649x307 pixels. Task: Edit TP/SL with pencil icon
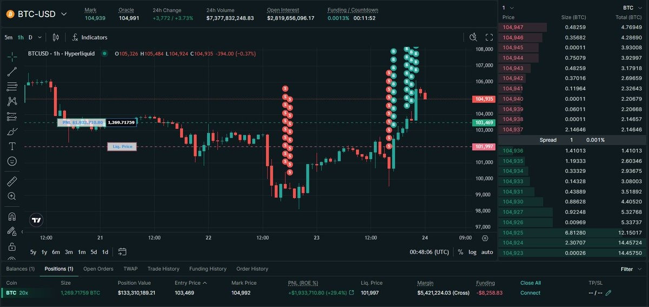tap(608, 293)
